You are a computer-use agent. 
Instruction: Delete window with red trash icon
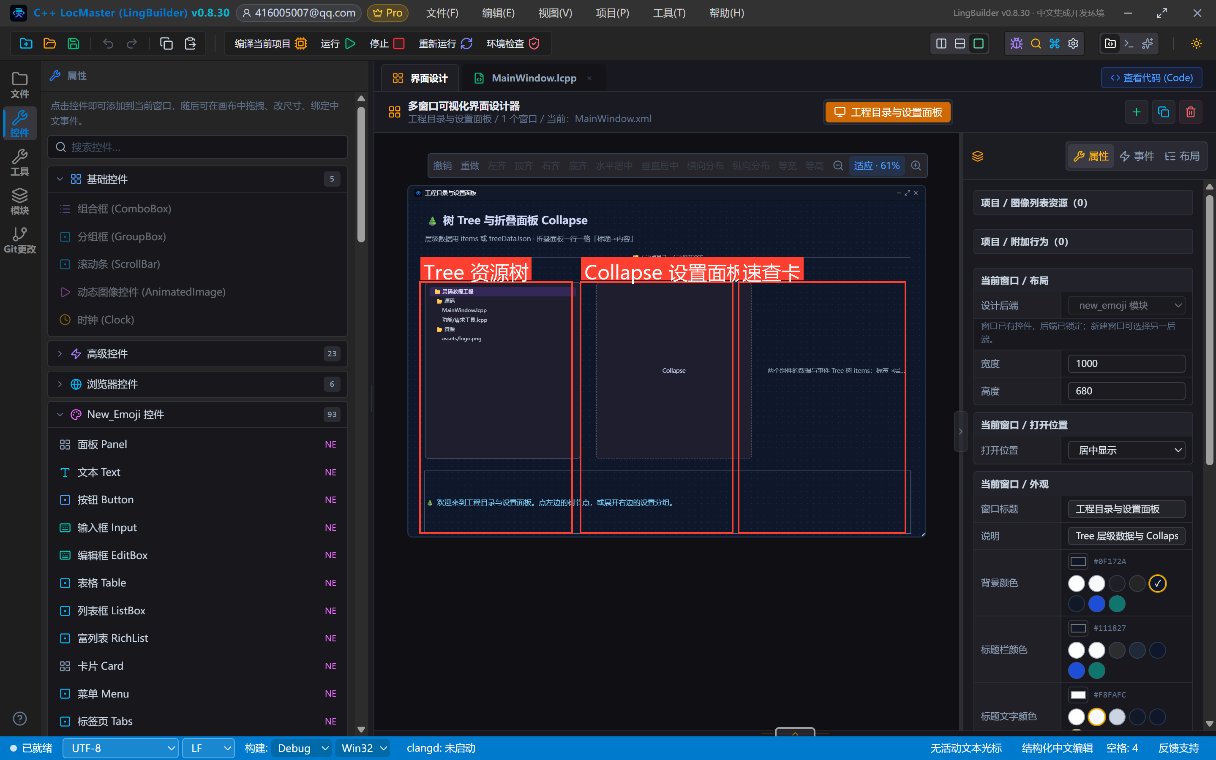[x=1190, y=112]
